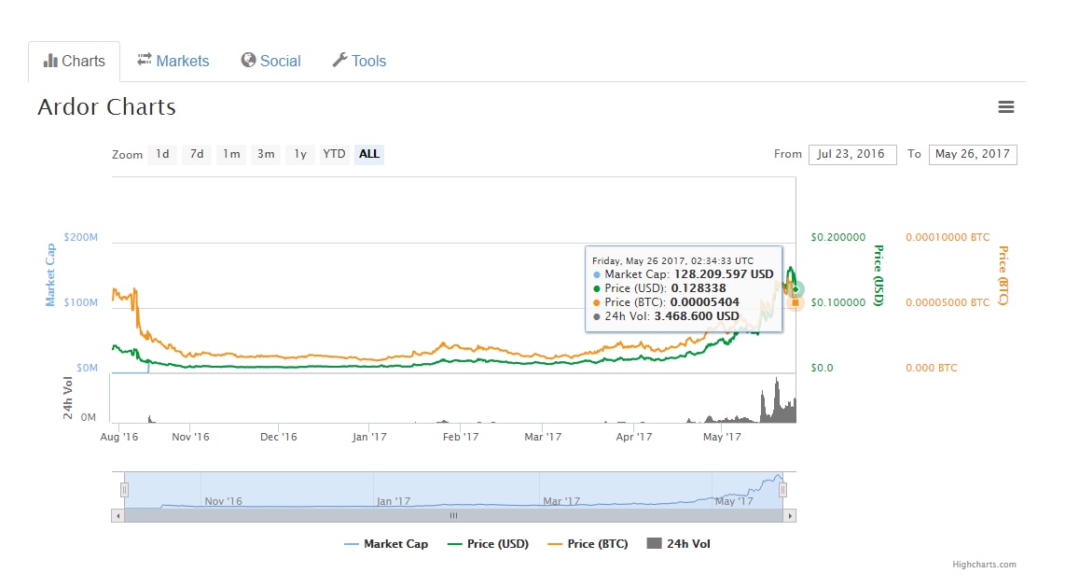This screenshot has height=587, width=1079.
Task: Open the Social tab
Action: click(x=271, y=62)
